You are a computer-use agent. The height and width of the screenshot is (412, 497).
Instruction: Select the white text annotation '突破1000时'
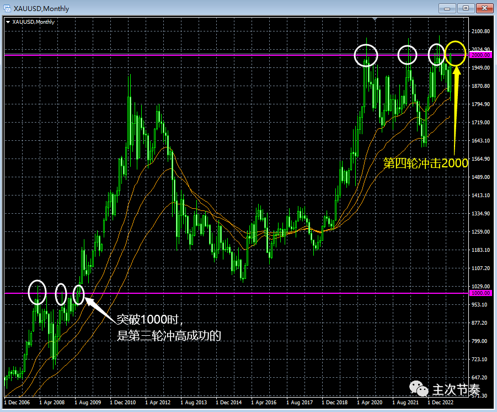coord(149,319)
